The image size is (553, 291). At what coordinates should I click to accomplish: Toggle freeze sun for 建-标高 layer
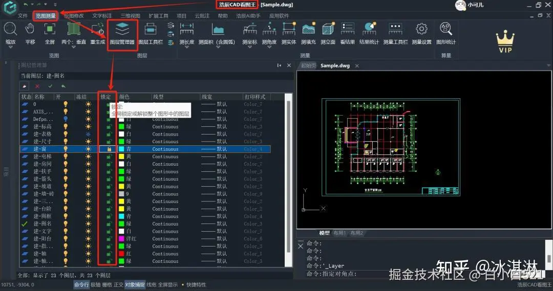(88, 126)
